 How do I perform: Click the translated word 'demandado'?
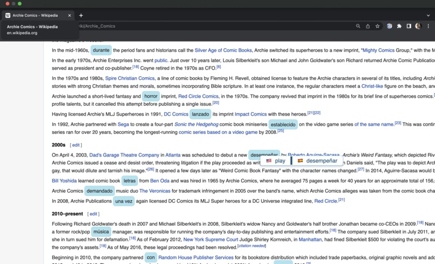point(99,191)
